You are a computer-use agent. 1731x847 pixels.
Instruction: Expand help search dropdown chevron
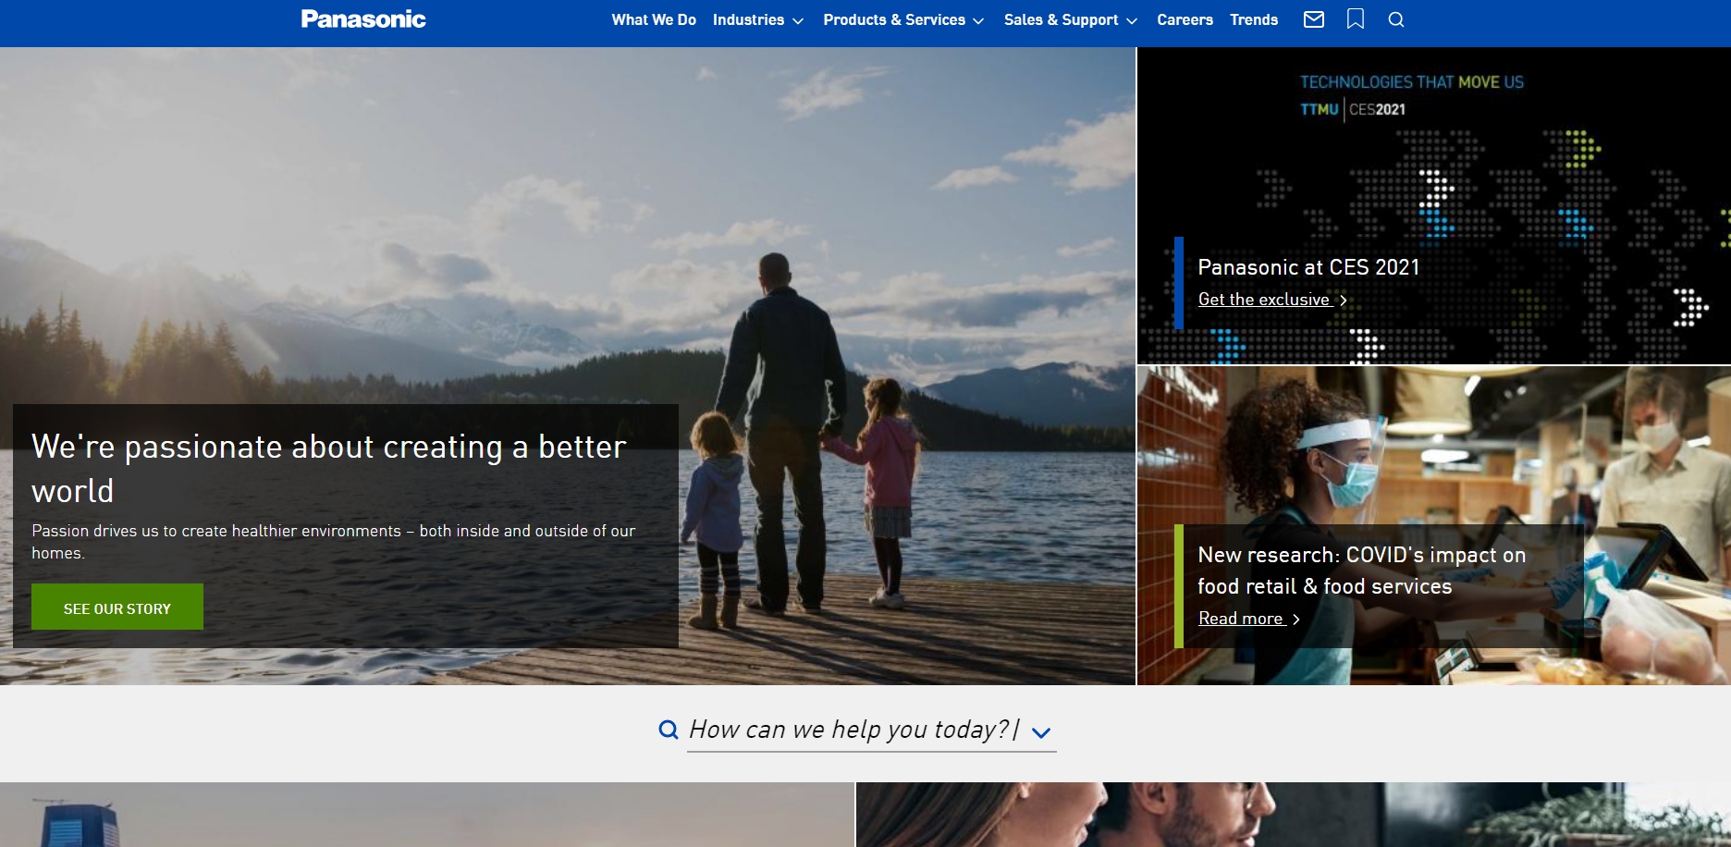pyautogui.click(x=1041, y=733)
